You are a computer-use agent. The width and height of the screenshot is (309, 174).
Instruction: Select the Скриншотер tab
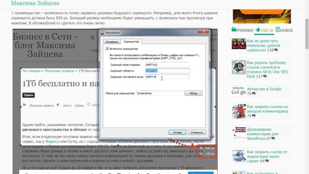pyautogui.click(x=131, y=42)
